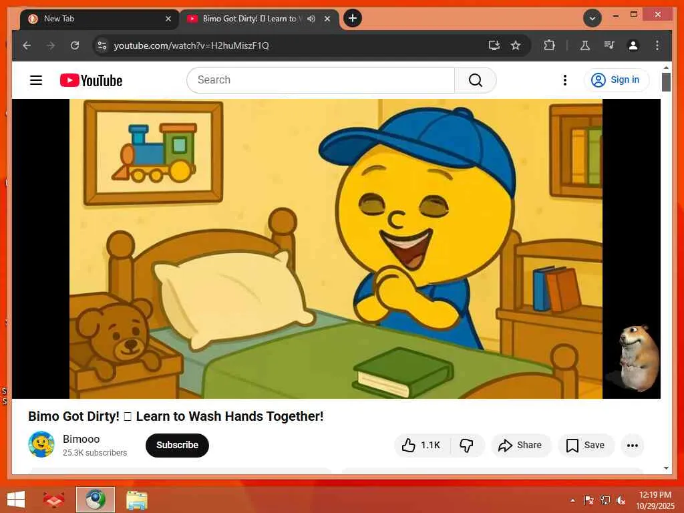Click the install app icon in address bar
684x513 pixels.
[x=494, y=45]
